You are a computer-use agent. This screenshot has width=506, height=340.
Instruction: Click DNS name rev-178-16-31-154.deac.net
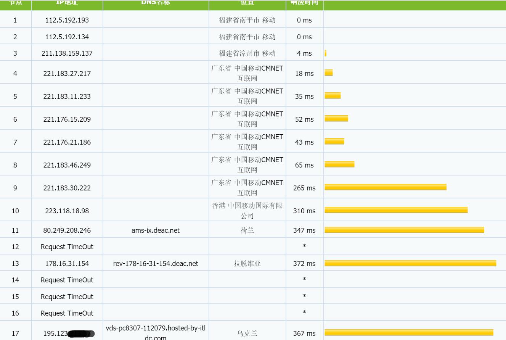click(156, 264)
